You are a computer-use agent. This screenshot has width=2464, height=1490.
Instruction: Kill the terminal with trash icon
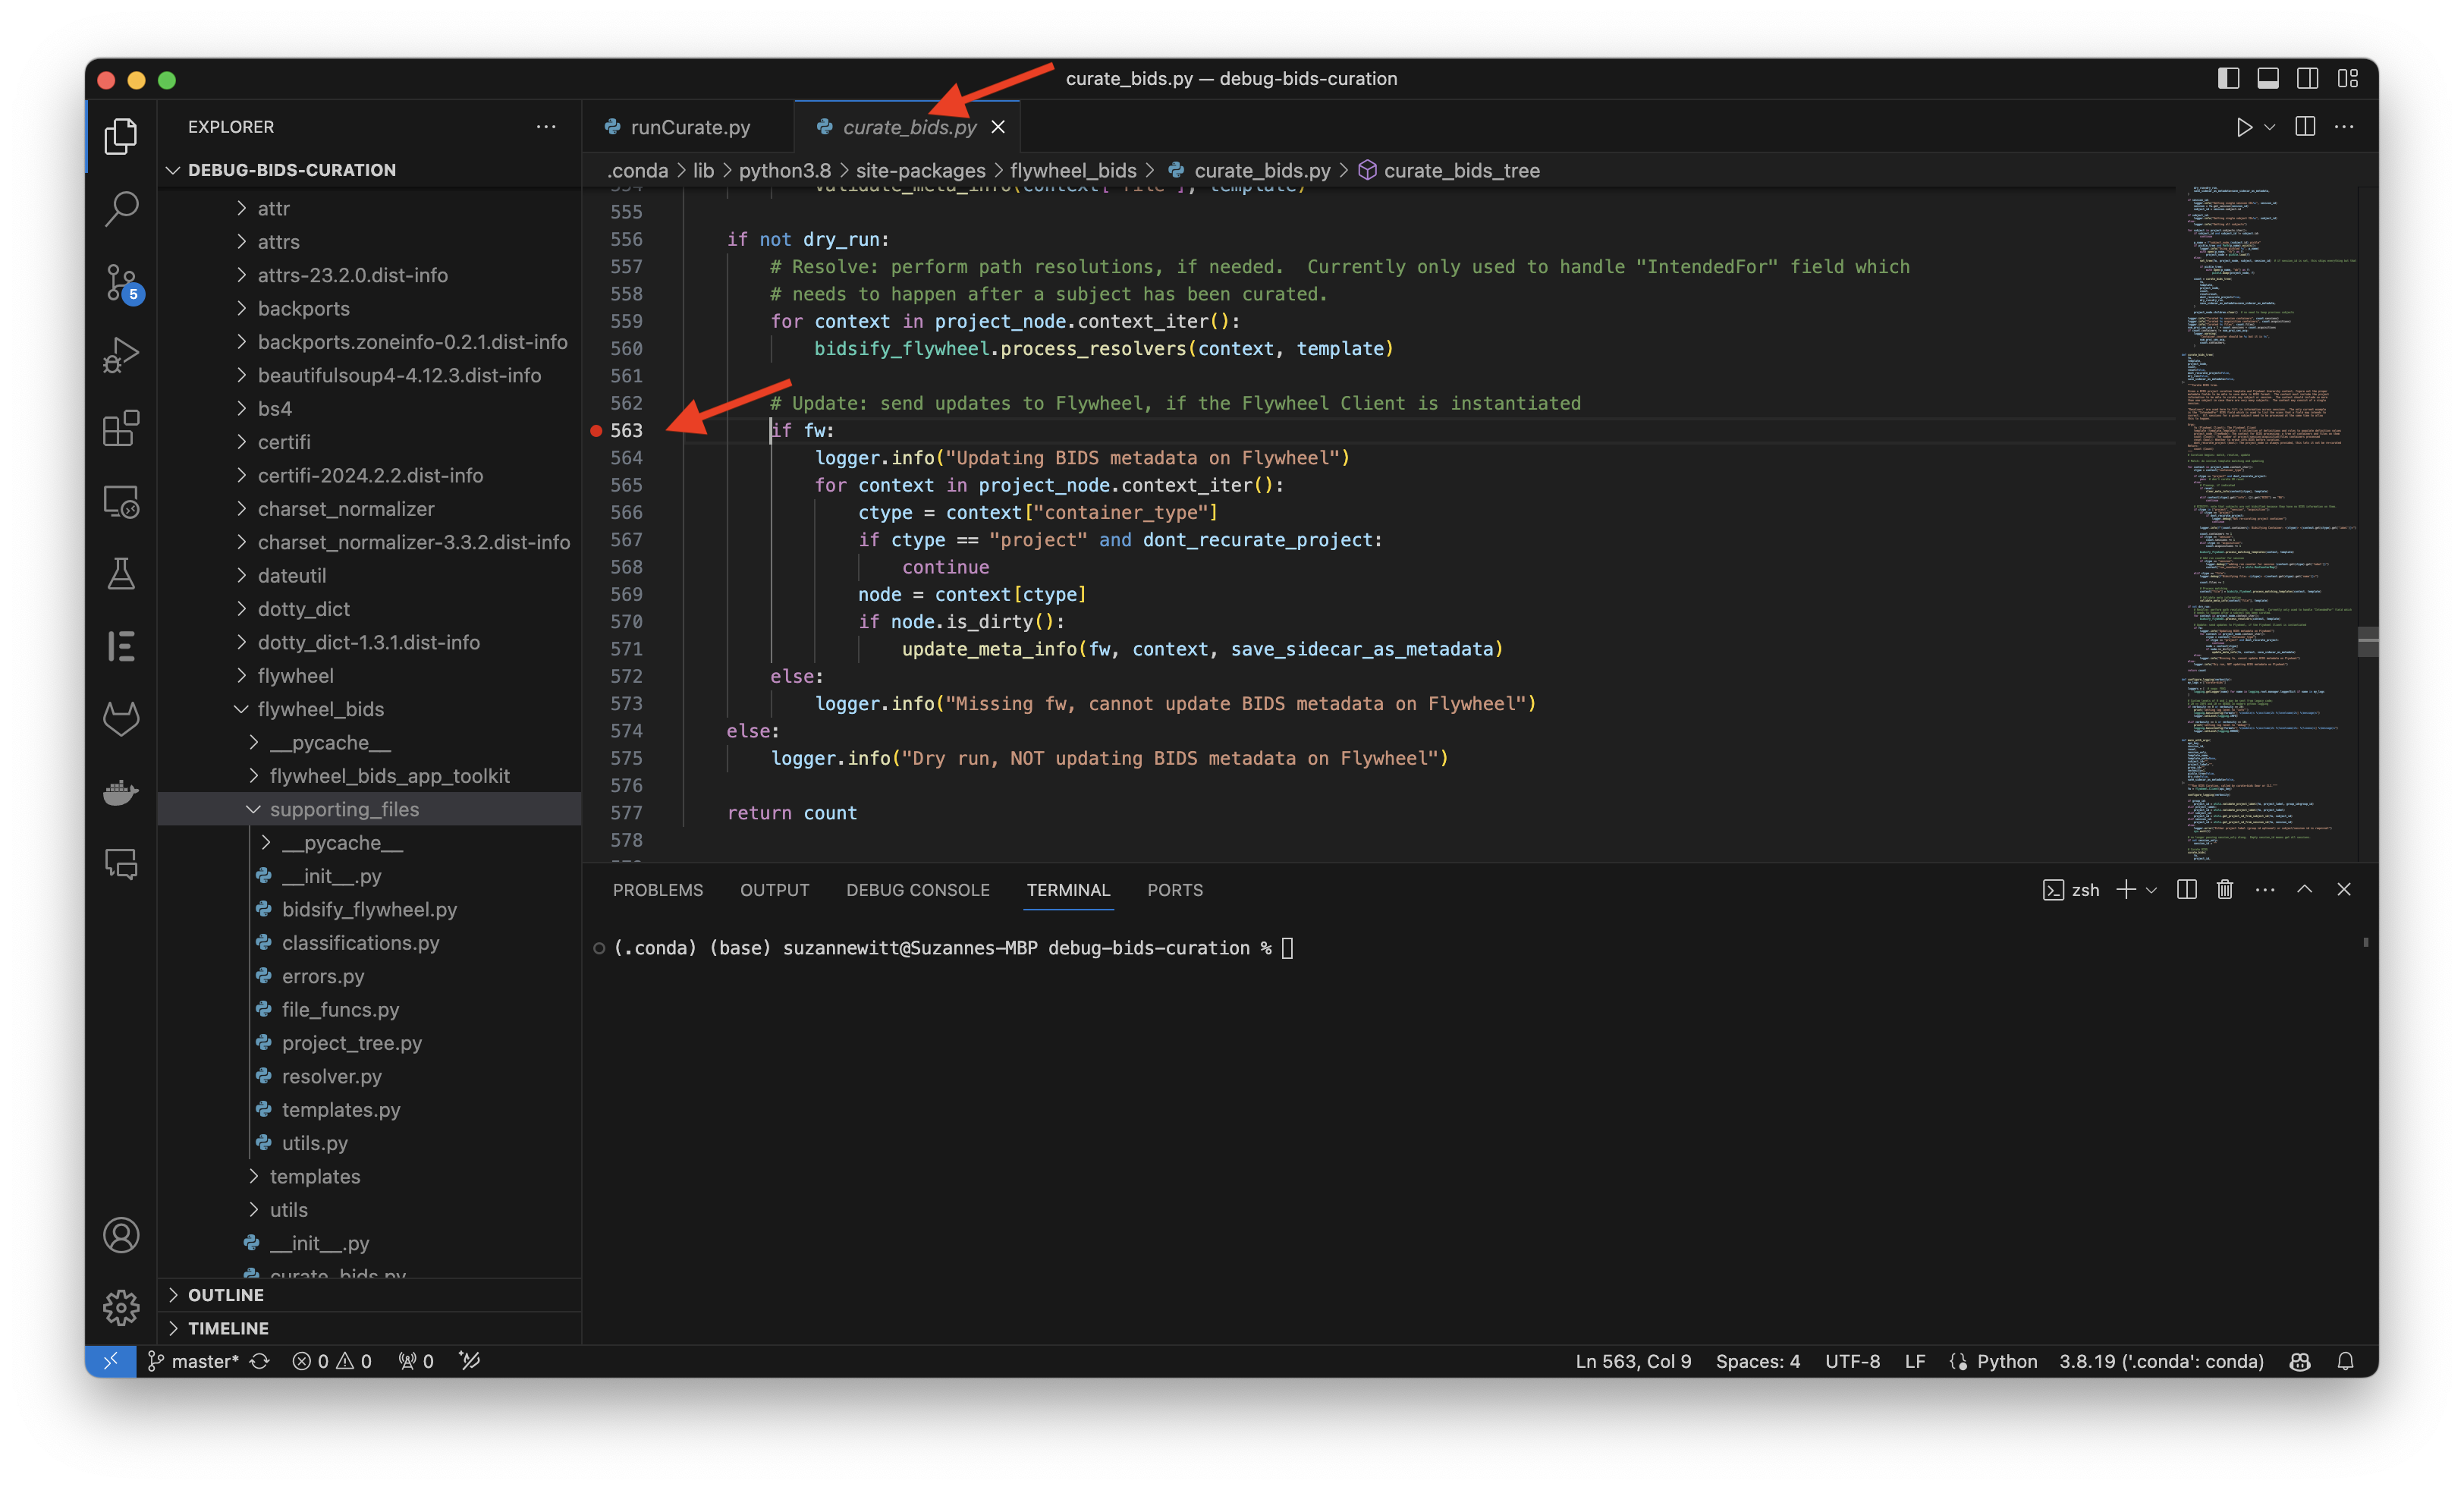click(x=2224, y=889)
